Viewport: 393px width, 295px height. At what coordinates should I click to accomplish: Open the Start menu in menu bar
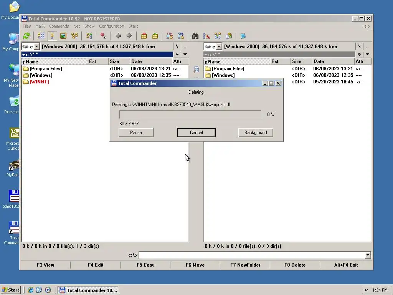click(133, 26)
